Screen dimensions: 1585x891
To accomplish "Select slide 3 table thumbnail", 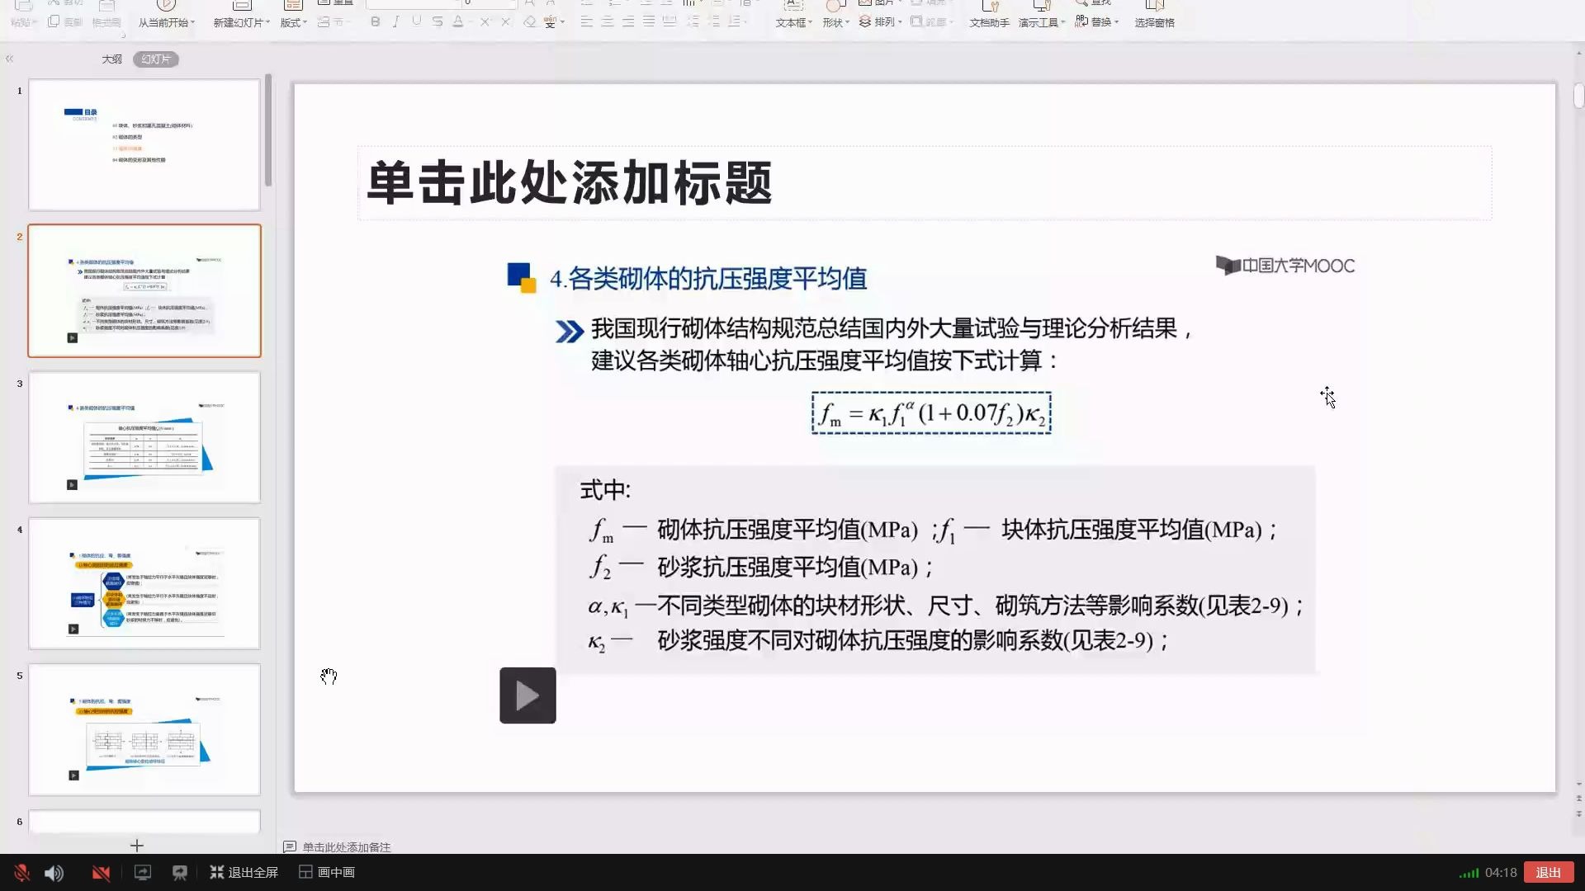I will [x=144, y=437].
